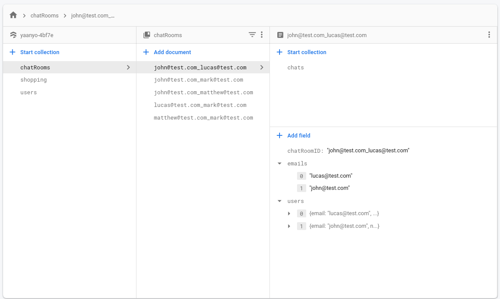Select document john@test.com_lucas@test.com
Image resolution: width=500 pixels, height=299 pixels.
pos(203,67)
